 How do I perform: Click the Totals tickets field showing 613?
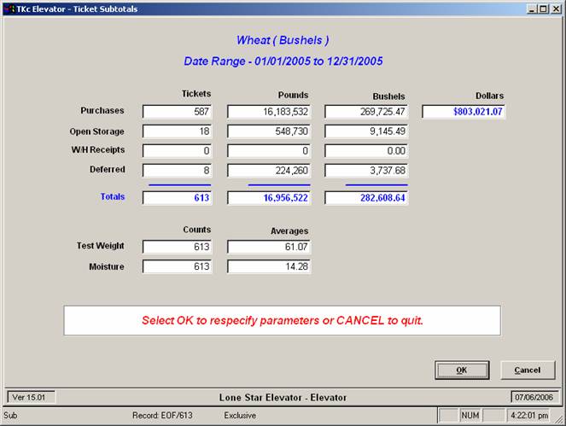pyautogui.click(x=178, y=198)
